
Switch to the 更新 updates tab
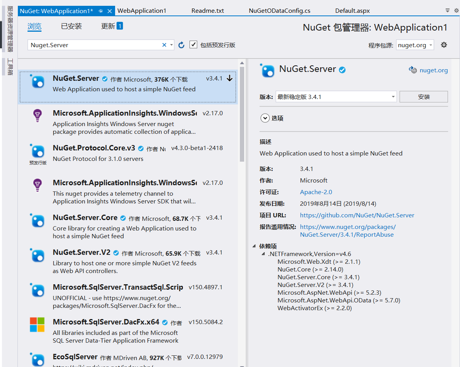pos(108,26)
